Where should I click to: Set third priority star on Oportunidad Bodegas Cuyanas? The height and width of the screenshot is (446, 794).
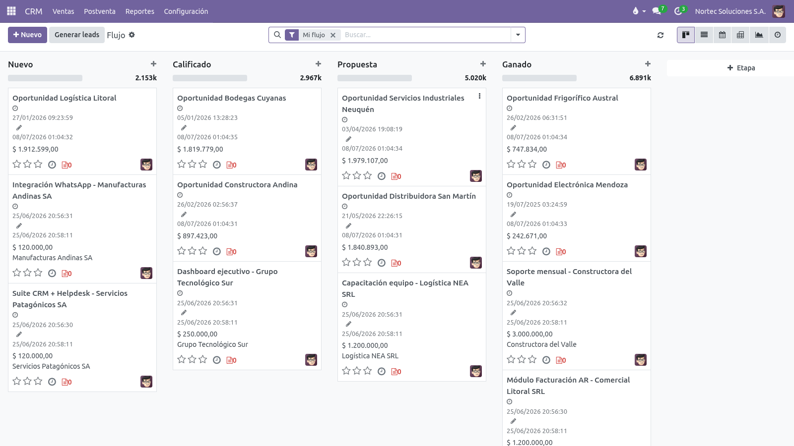pos(203,164)
